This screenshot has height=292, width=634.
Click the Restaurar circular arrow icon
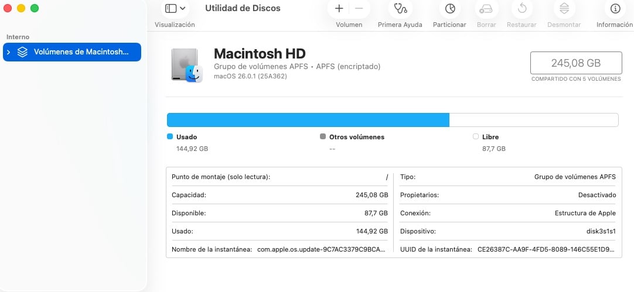point(522,9)
